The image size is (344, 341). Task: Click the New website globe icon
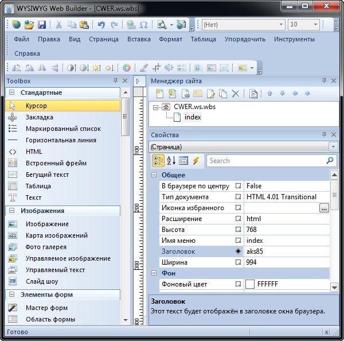tap(16, 25)
